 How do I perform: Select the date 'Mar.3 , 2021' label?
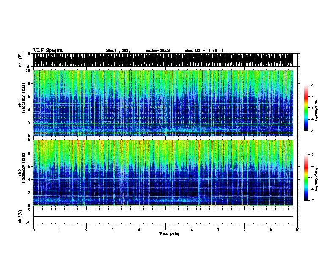click(x=118, y=51)
